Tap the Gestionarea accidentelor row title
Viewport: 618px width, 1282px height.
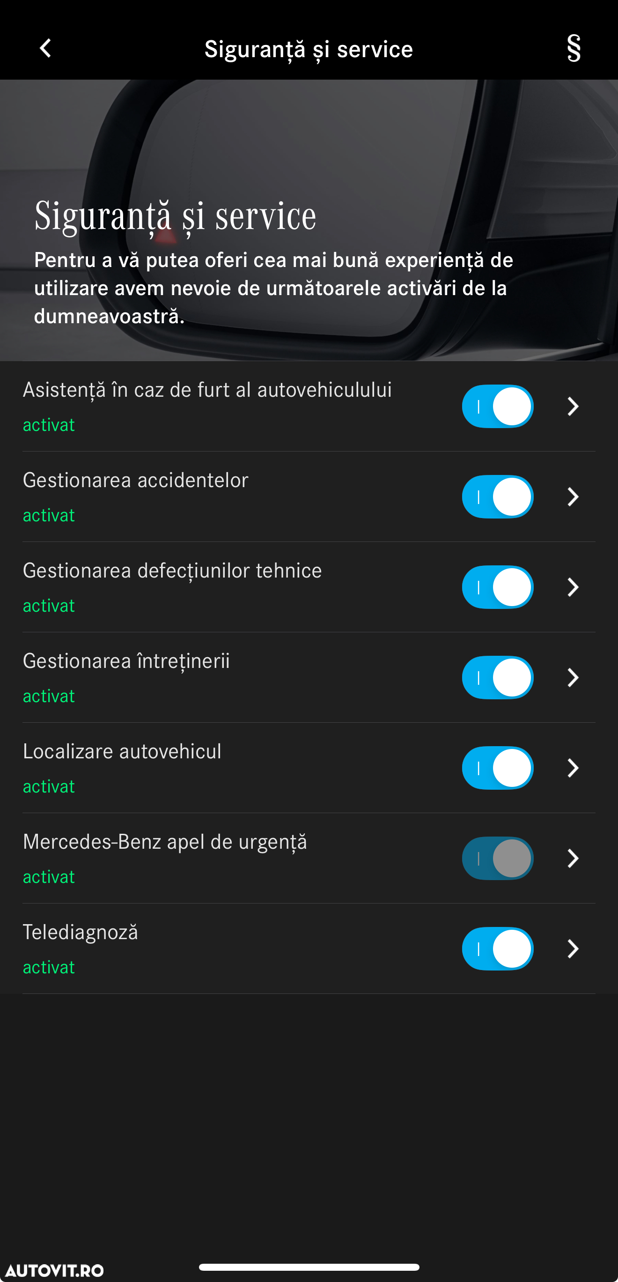click(135, 480)
